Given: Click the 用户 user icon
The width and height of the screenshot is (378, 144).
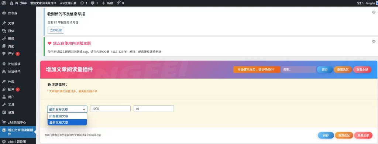Looking at the screenshot, I should pos(4,97).
